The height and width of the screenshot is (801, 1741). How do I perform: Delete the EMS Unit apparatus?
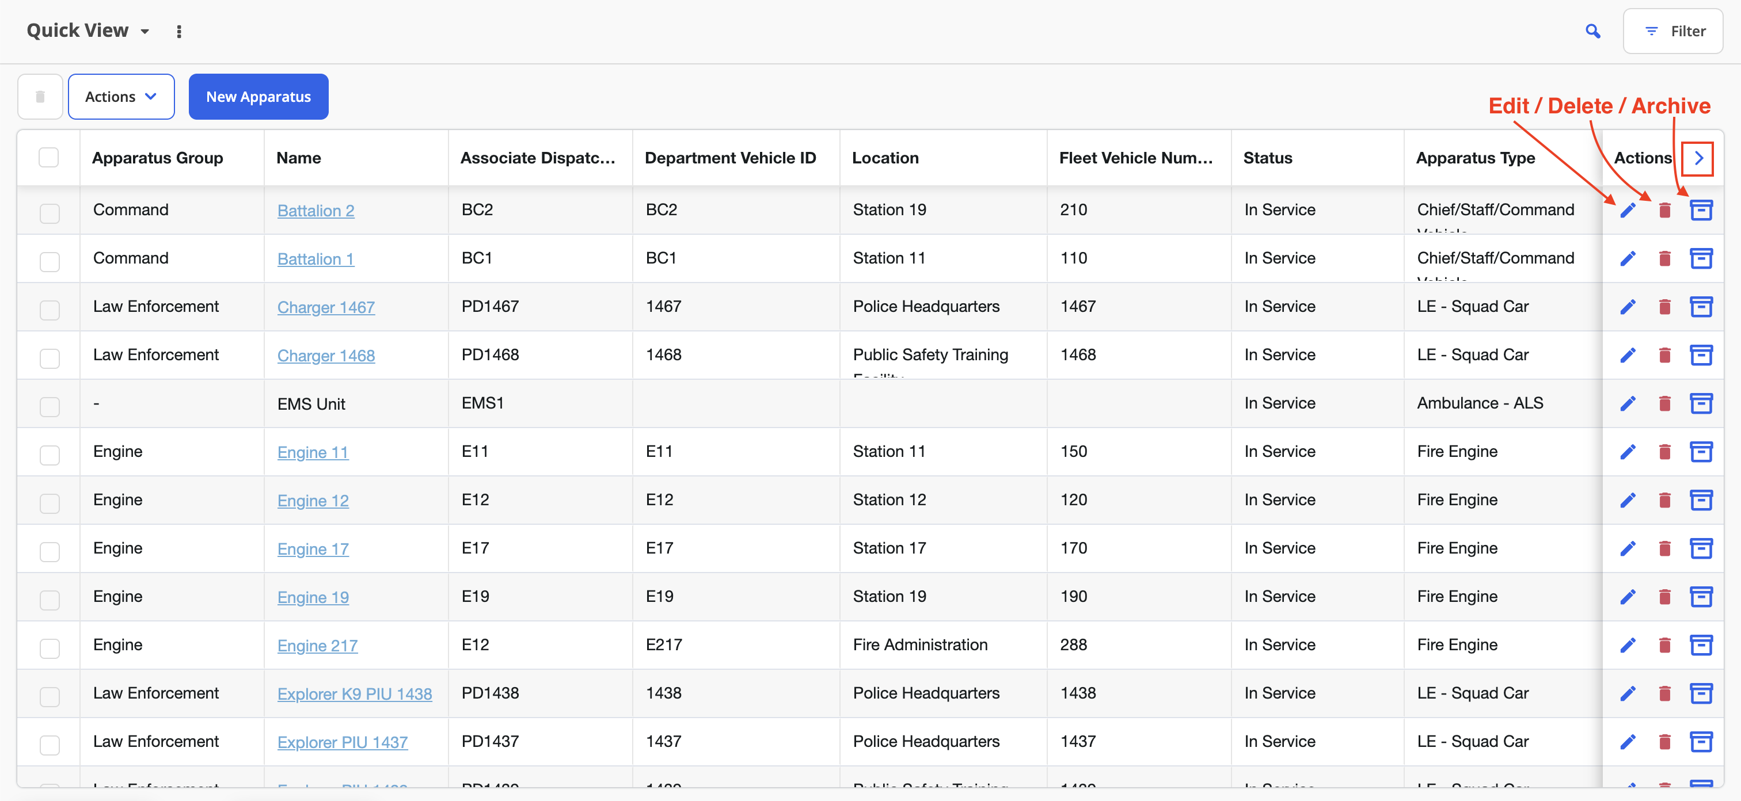coord(1664,404)
